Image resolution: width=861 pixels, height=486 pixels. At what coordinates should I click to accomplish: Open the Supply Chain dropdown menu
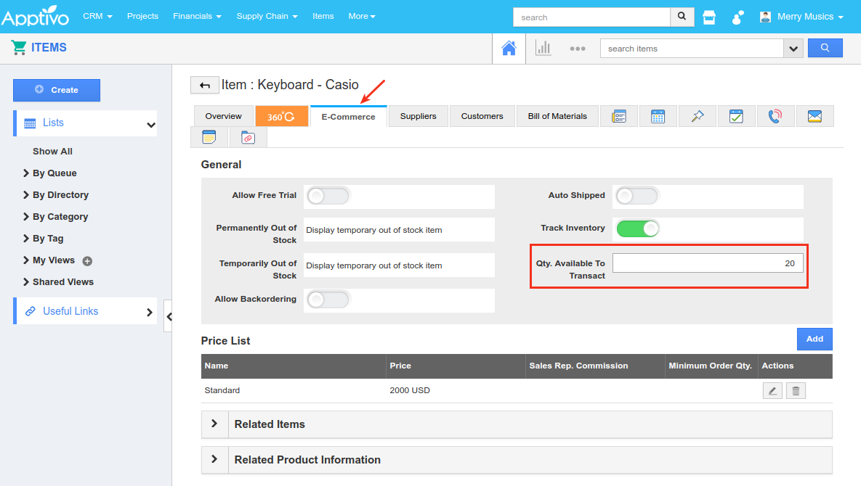click(x=267, y=16)
